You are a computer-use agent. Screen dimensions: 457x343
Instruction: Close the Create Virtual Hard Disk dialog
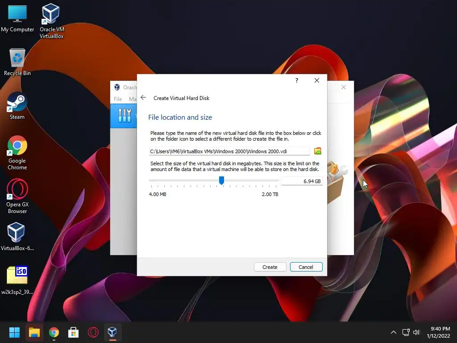coord(317,80)
